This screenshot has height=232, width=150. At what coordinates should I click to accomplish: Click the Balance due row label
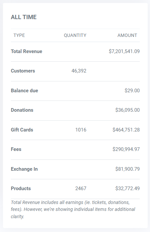pyautogui.click(x=24, y=91)
